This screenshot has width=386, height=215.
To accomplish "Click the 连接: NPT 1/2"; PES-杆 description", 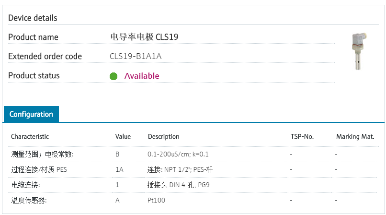I will click(x=180, y=169).
